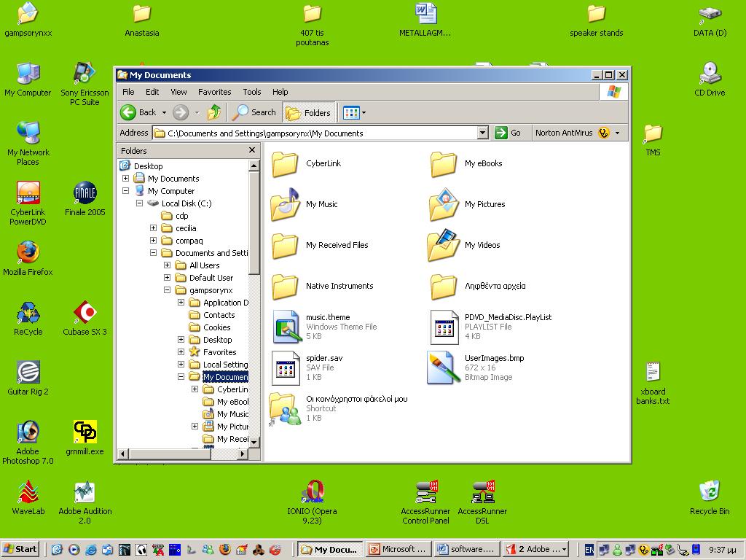
Task: Expand the Default User folder node
Action: pyautogui.click(x=167, y=278)
